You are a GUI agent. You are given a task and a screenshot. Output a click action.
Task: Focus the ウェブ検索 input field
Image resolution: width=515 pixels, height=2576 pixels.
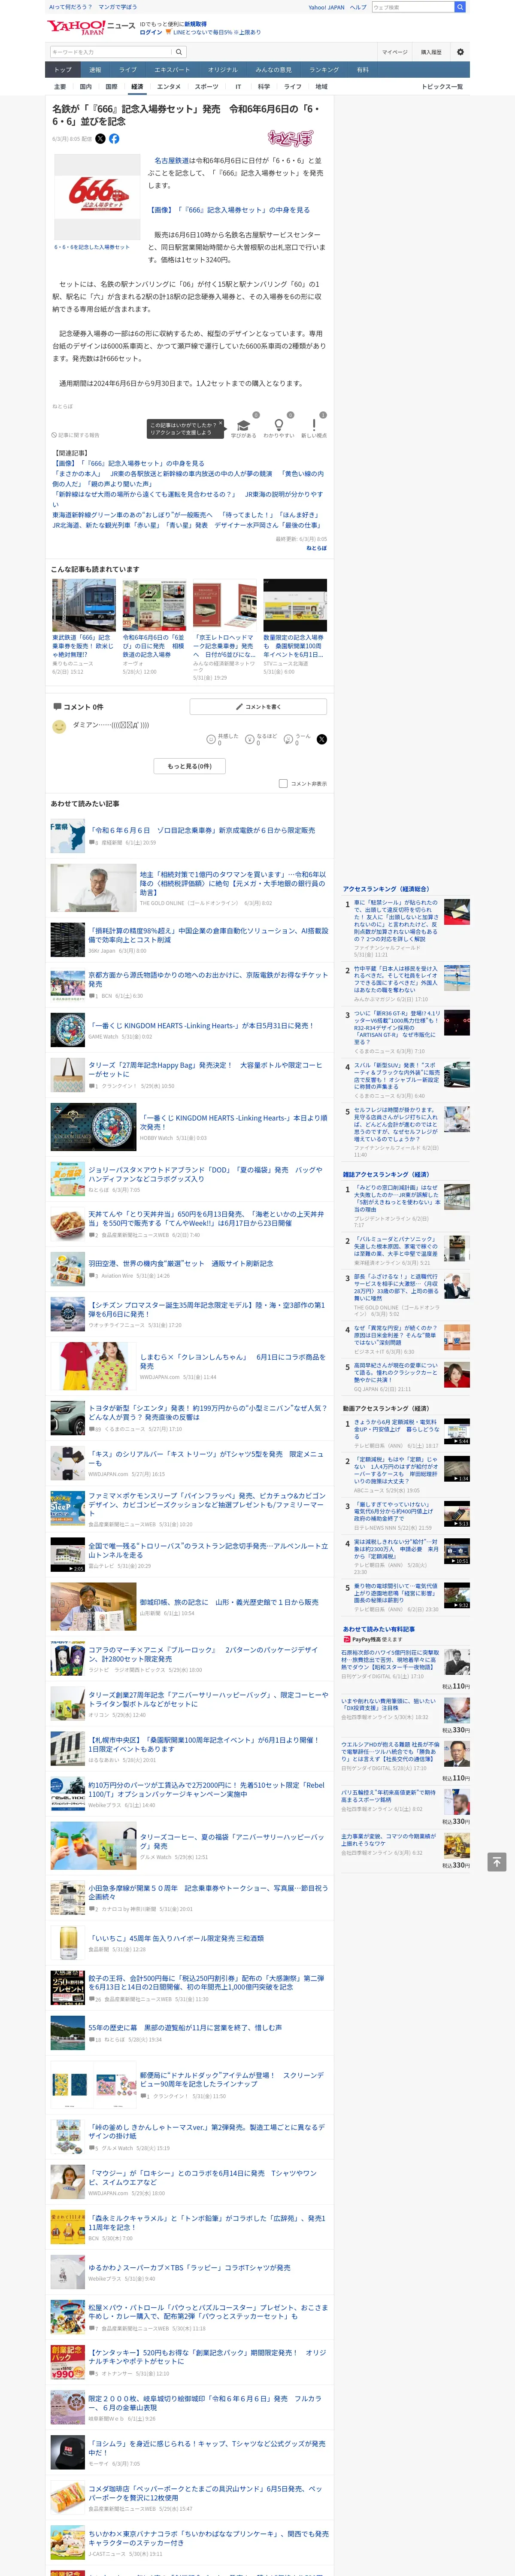tap(413, 7)
